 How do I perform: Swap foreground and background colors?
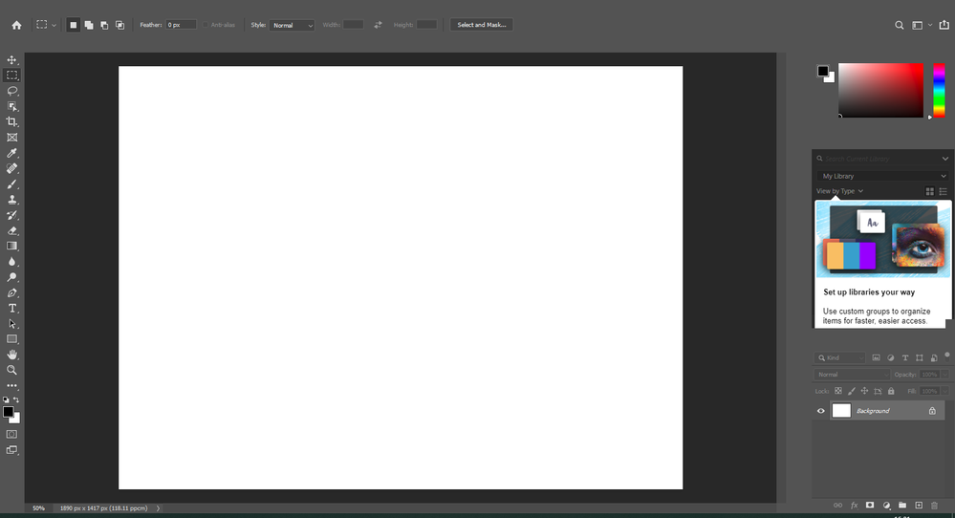click(x=16, y=399)
